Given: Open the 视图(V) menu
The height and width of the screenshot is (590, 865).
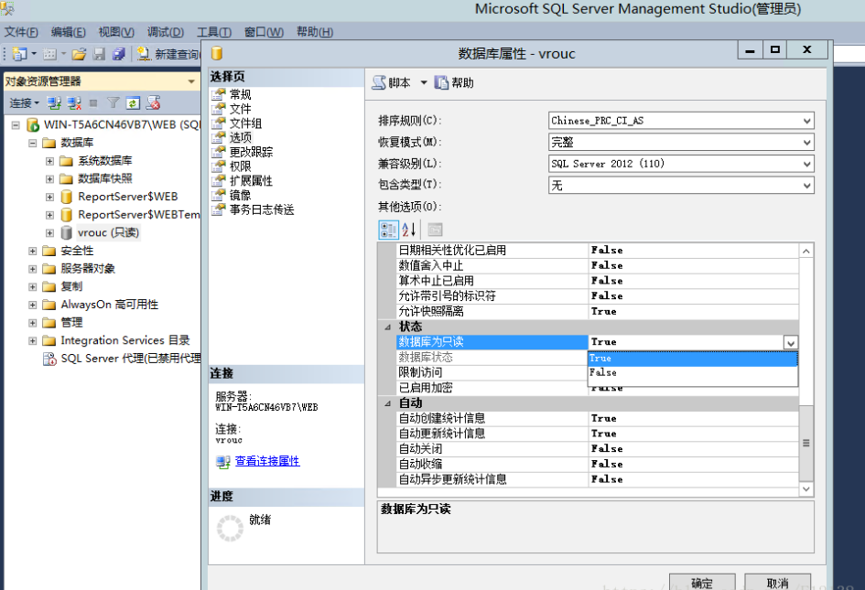Looking at the screenshot, I should click(116, 32).
